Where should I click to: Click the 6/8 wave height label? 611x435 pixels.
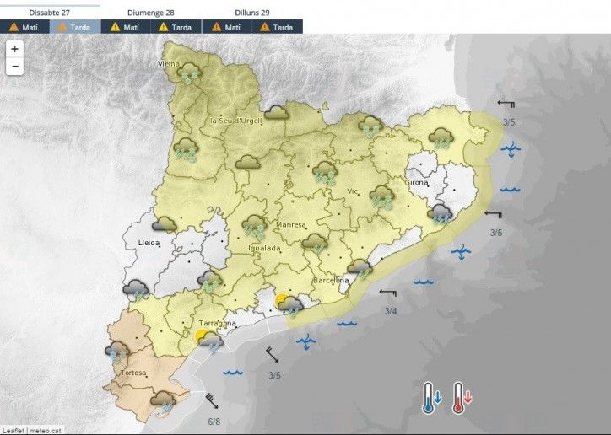click(x=214, y=422)
